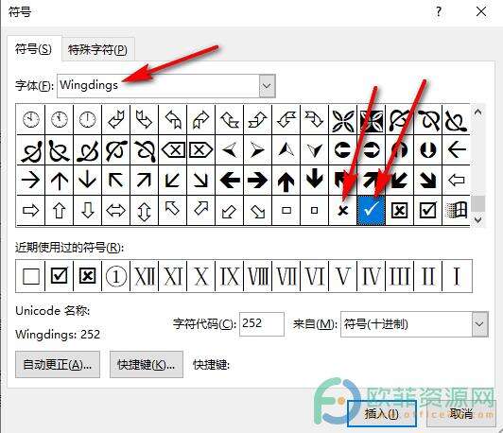Click the symbol grid scrollbar up arrow

coord(478,113)
